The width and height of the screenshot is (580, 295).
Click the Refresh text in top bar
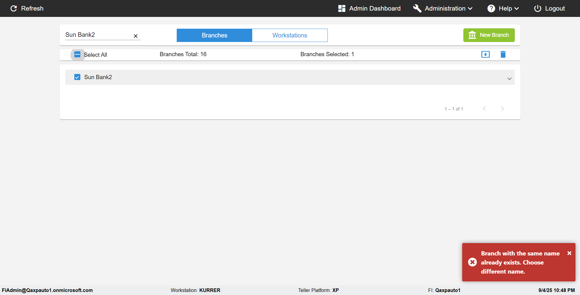32,8
